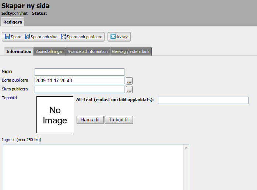Click the Spara och publicera label
Viewport: 257px width, 190px height.
pos(84,37)
